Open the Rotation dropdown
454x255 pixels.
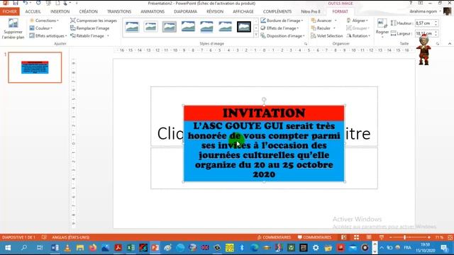point(358,36)
